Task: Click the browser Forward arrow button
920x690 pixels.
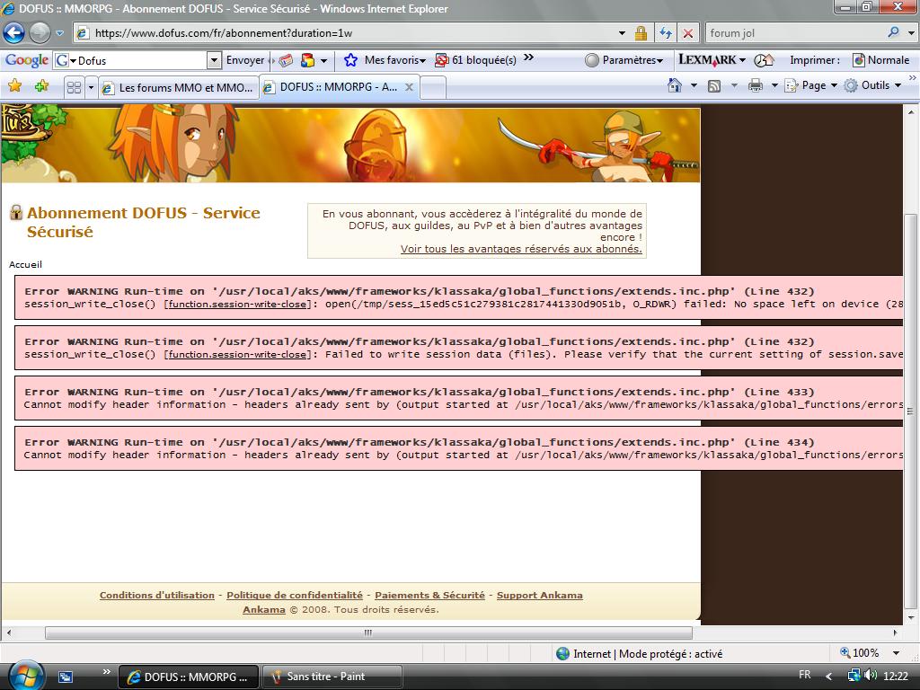Action: pyautogui.click(x=40, y=33)
